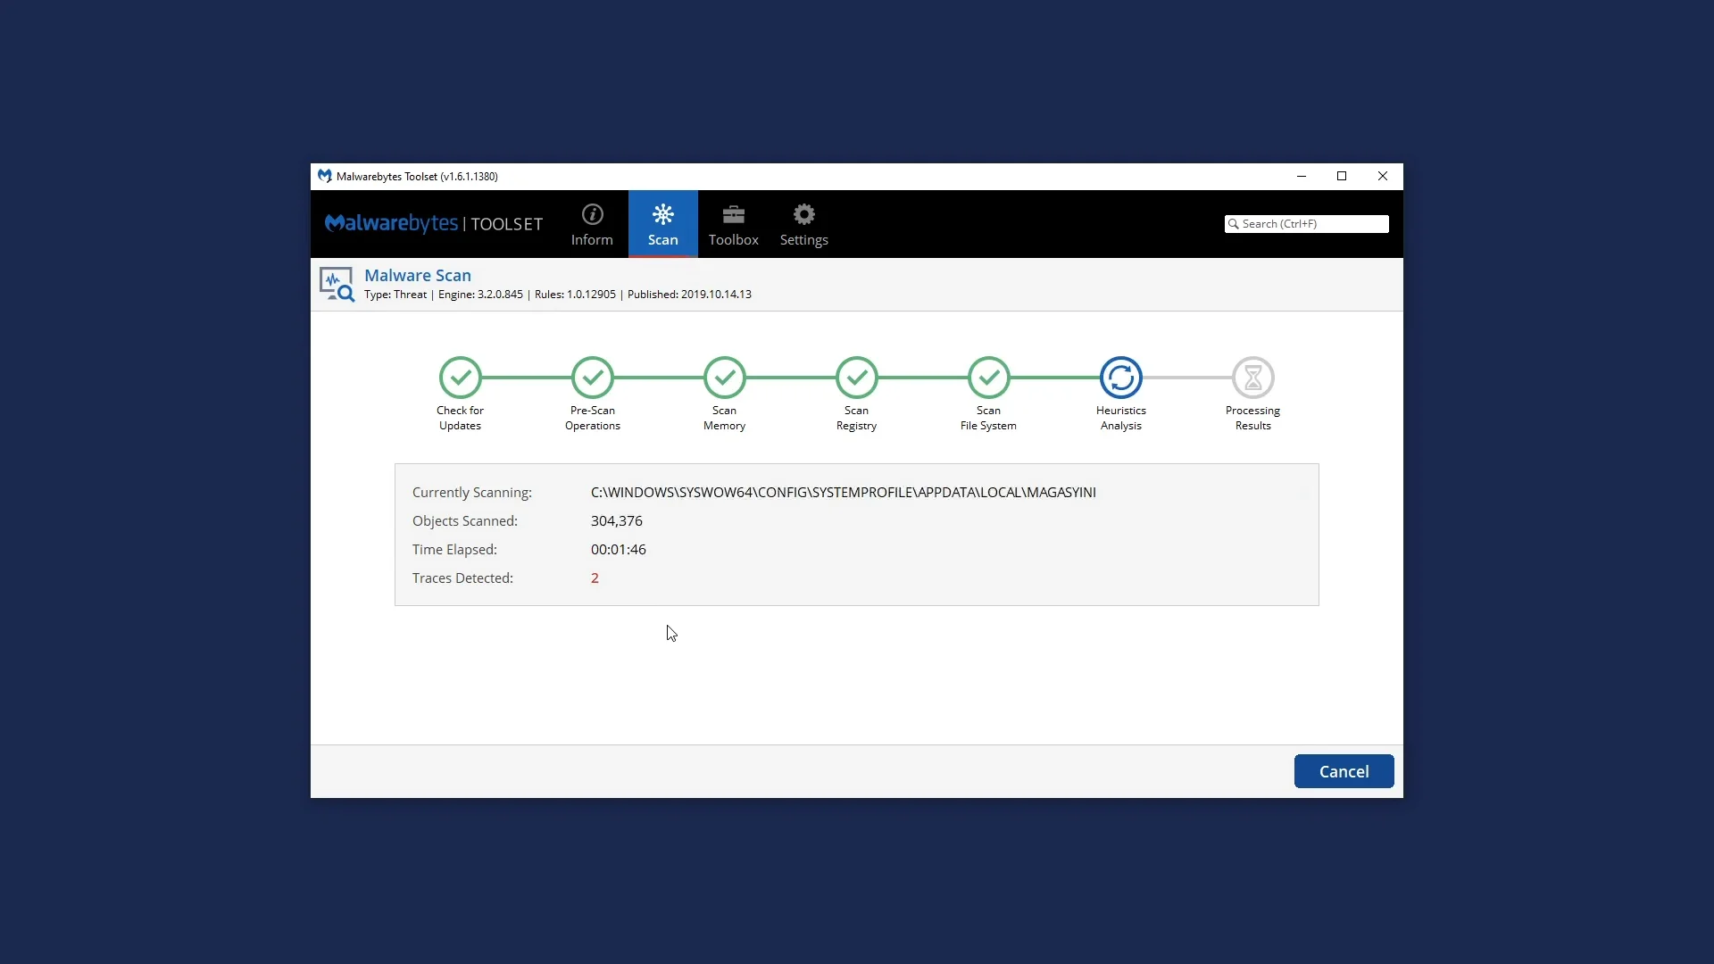Maximize the Malwarebytes Toolset window
Screen dimensions: 1714x964
pos(1341,176)
